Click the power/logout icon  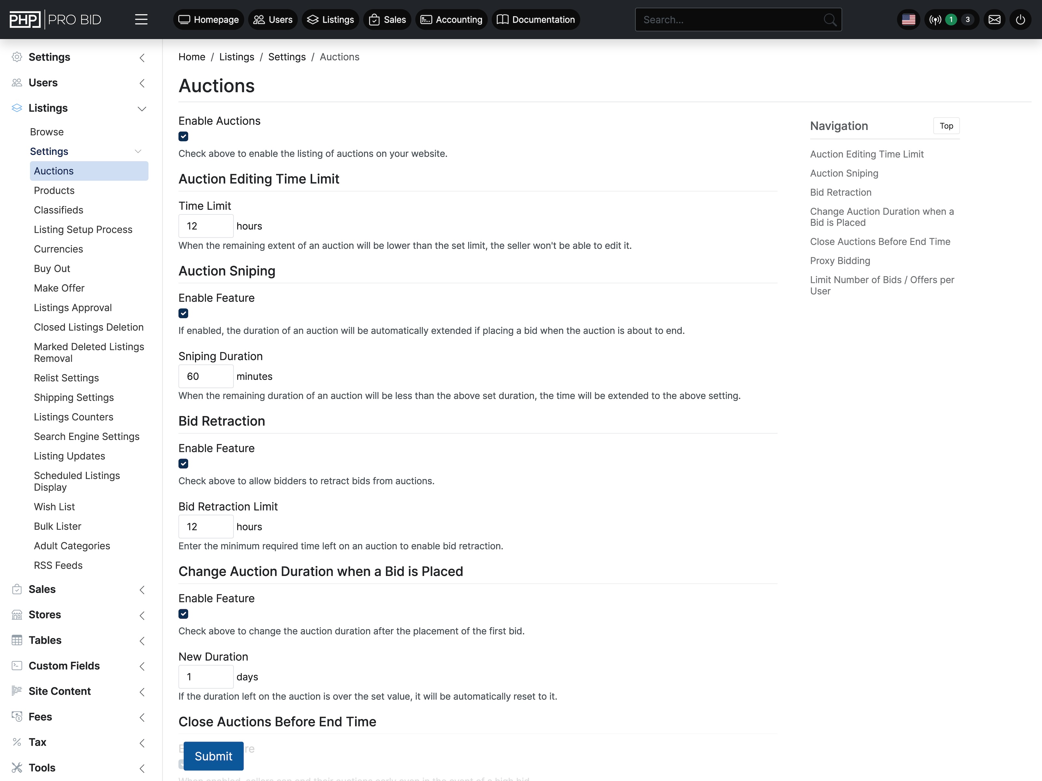click(1020, 19)
